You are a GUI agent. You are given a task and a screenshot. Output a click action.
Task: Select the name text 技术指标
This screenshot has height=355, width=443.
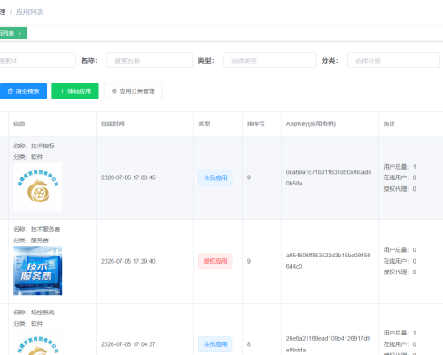point(43,146)
